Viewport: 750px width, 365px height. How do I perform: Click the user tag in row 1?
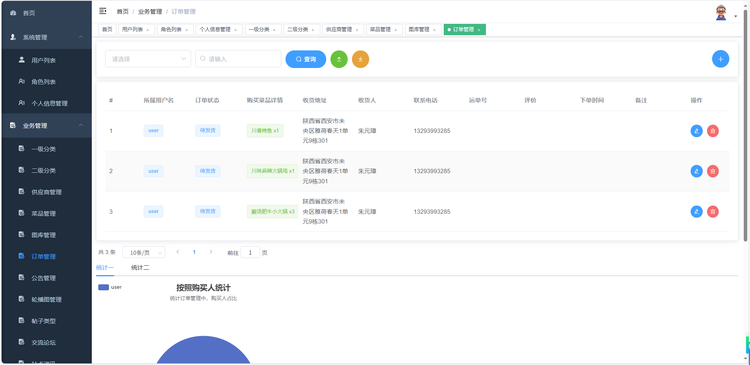[153, 131]
